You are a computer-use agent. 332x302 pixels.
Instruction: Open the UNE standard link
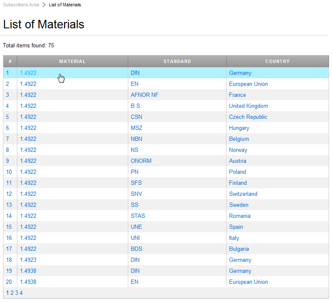coord(136,227)
